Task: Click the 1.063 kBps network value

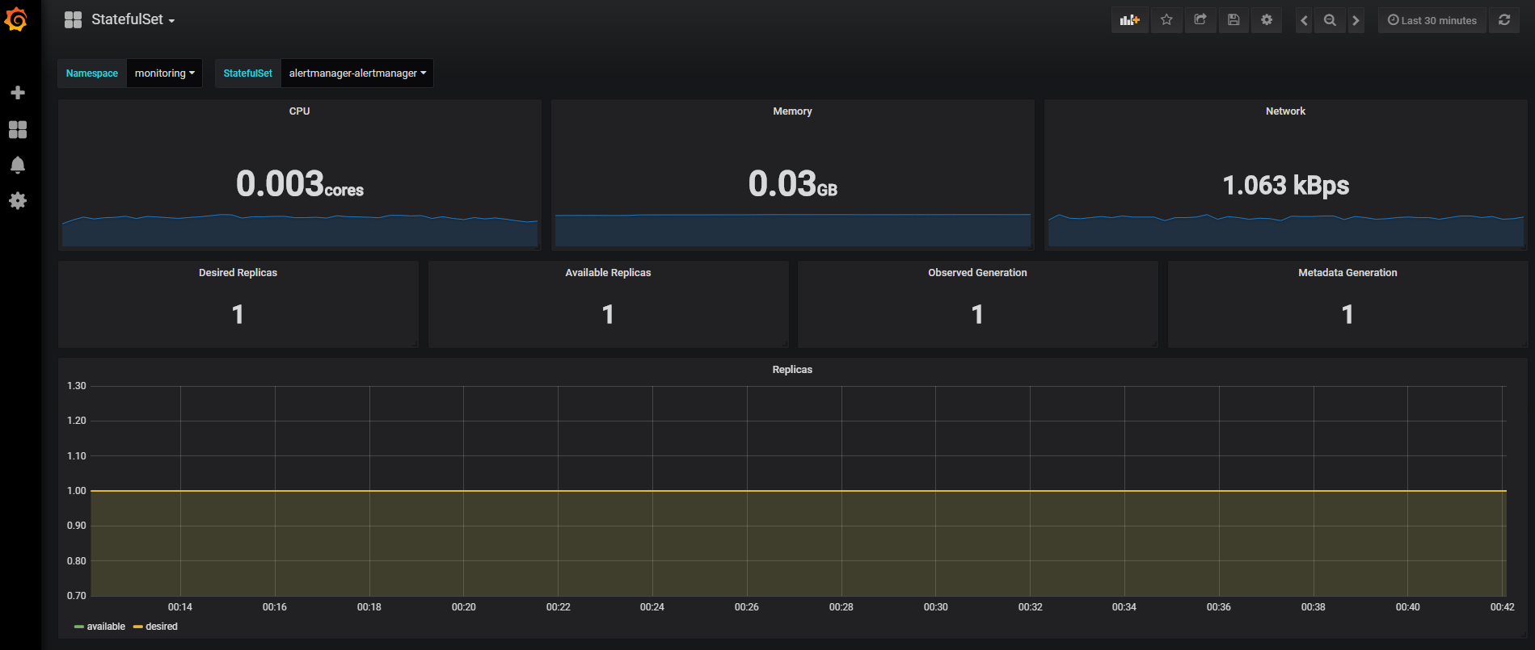Action: point(1285,186)
